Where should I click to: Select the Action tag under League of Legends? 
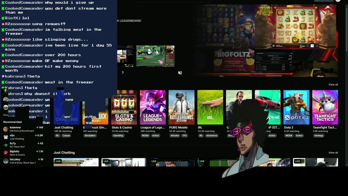coord(156,136)
